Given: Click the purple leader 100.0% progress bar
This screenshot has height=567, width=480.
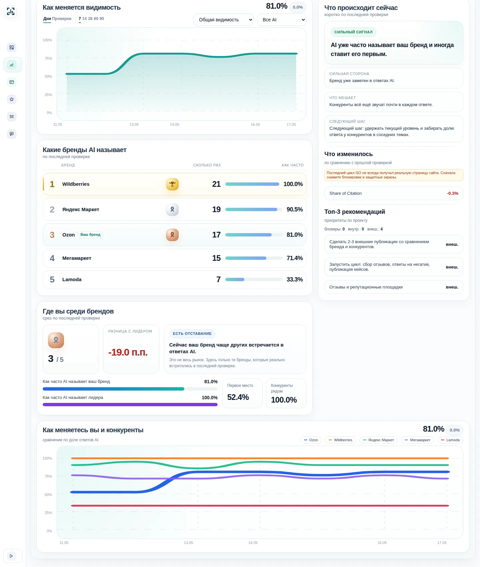Looking at the screenshot, I should point(130,405).
